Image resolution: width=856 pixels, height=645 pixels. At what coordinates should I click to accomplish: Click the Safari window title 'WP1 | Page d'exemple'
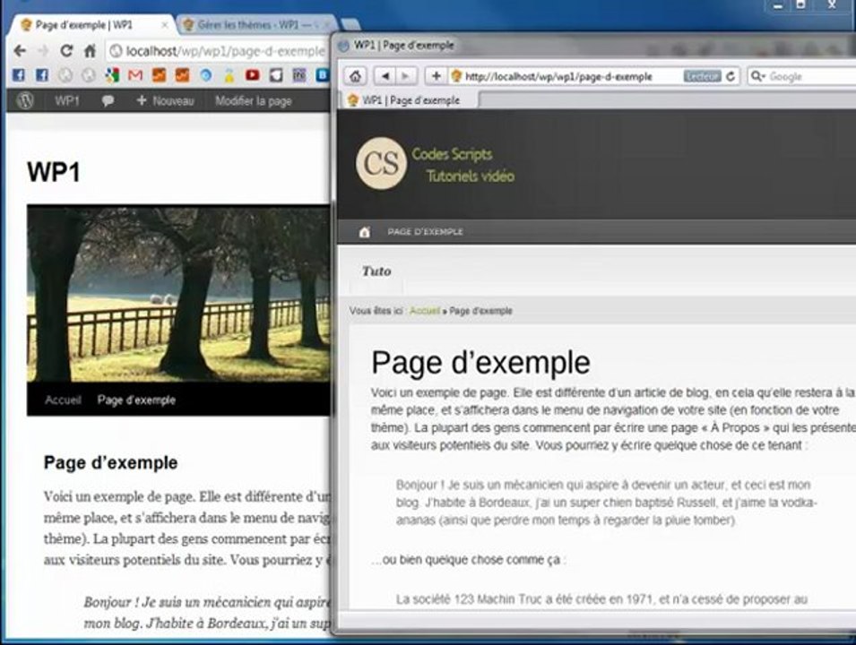404,46
